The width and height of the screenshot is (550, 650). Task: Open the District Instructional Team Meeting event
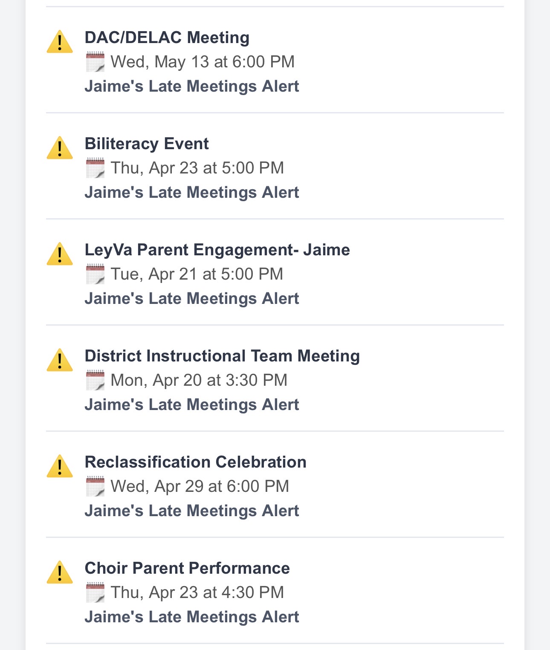click(222, 355)
